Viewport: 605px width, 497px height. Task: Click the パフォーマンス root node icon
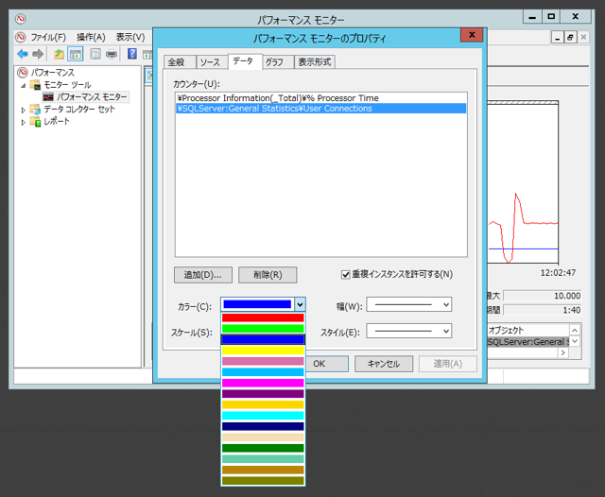tap(23, 72)
